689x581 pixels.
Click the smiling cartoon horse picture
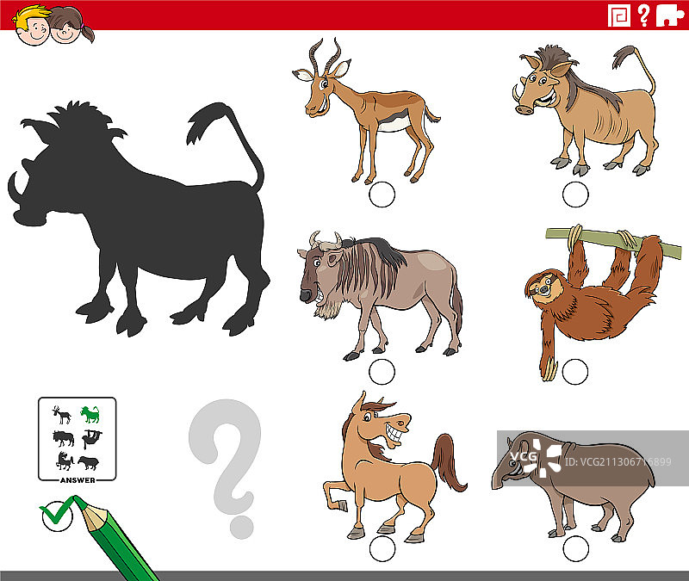[388, 465]
